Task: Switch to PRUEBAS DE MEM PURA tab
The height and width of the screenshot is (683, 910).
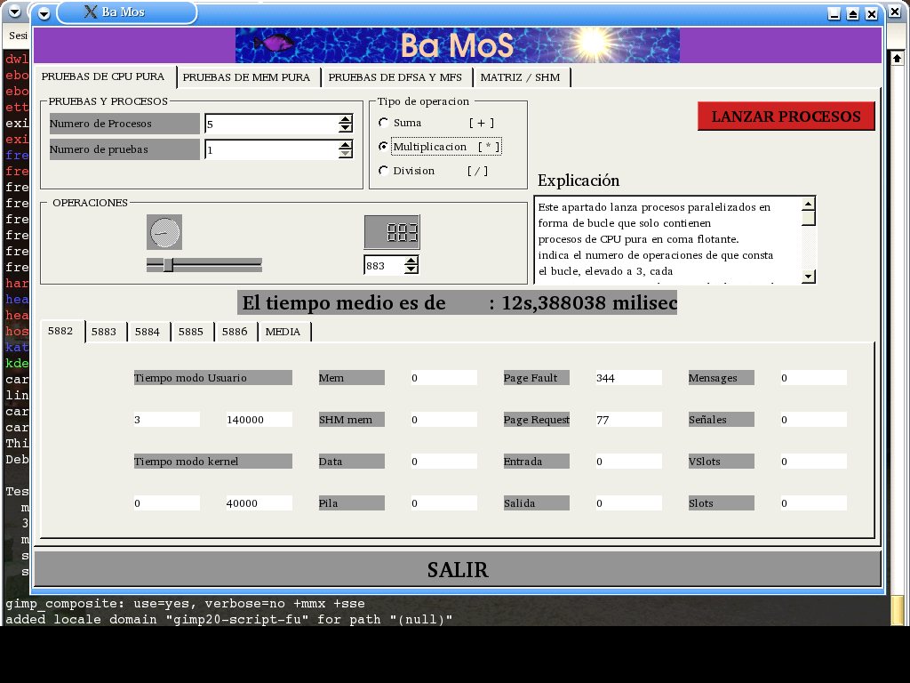Action: [x=246, y=77]
